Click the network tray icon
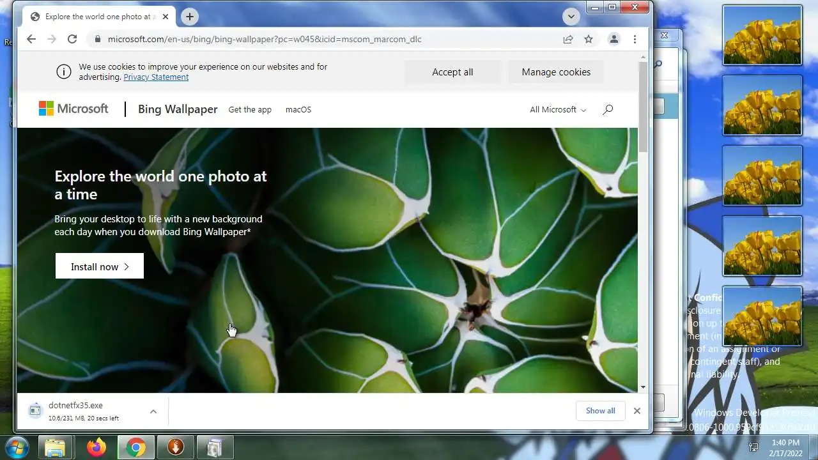 (x=753, y=448)
